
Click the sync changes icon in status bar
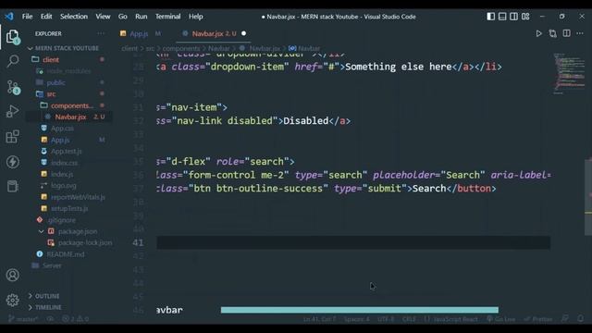pyautogui.click(x=50, y=319)
